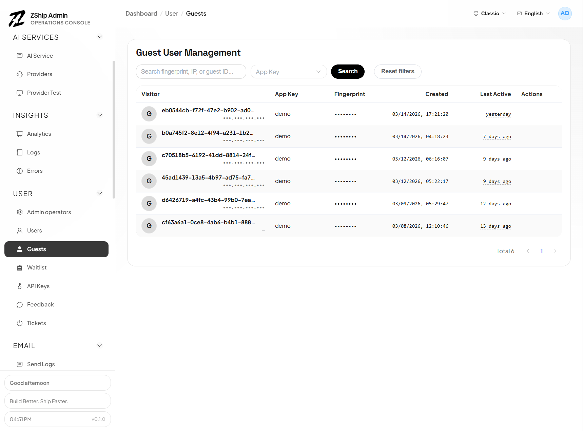
Task: Change language via English dropdown
Action: [533, 14]
